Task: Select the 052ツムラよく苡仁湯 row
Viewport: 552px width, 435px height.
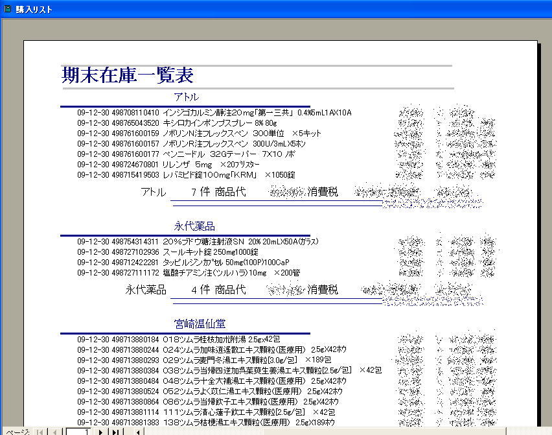Action: click(210, 392)
